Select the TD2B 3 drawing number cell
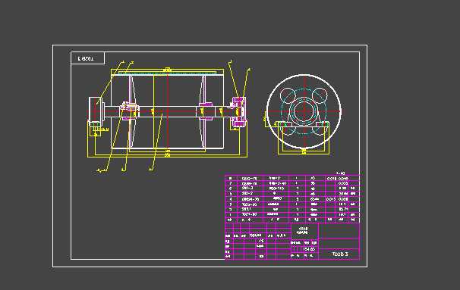Image resolution: width=460 pixels, height=290 pixels. tap(339, 254)
